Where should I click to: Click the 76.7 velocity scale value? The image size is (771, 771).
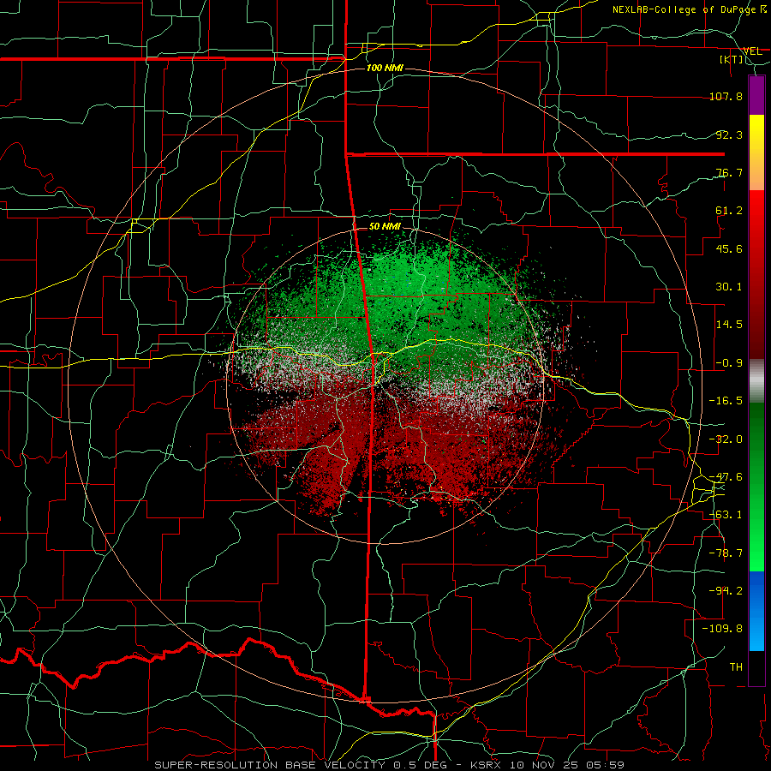[x=729, y=172]
